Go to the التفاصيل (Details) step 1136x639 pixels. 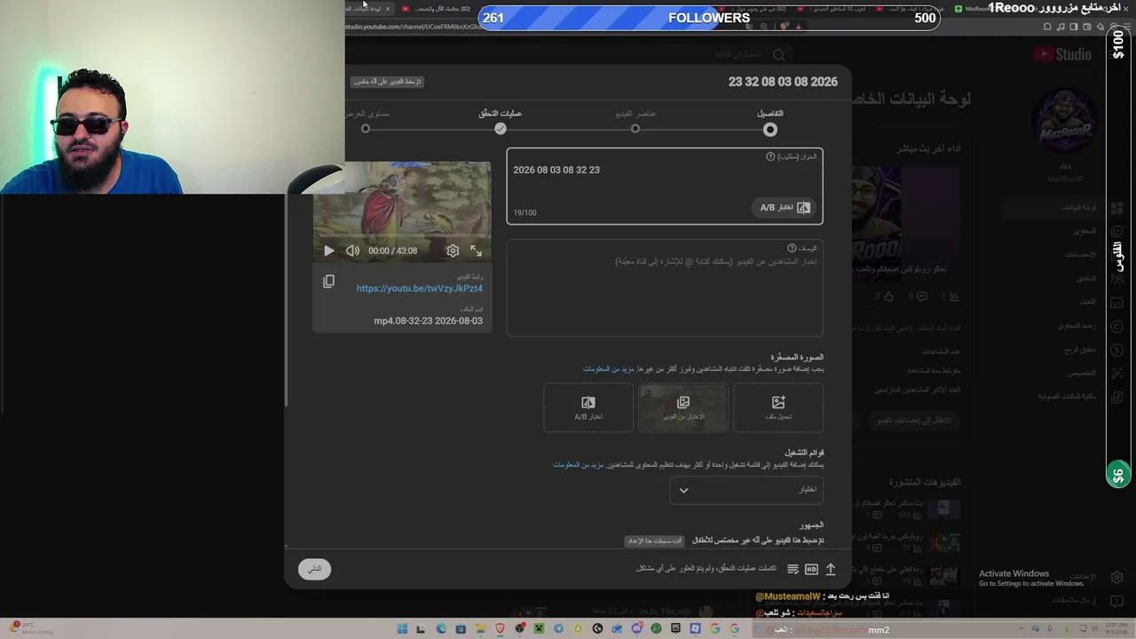(x=770, y=122)
